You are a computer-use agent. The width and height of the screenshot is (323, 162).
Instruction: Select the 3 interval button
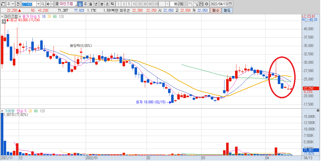(124, 4)
